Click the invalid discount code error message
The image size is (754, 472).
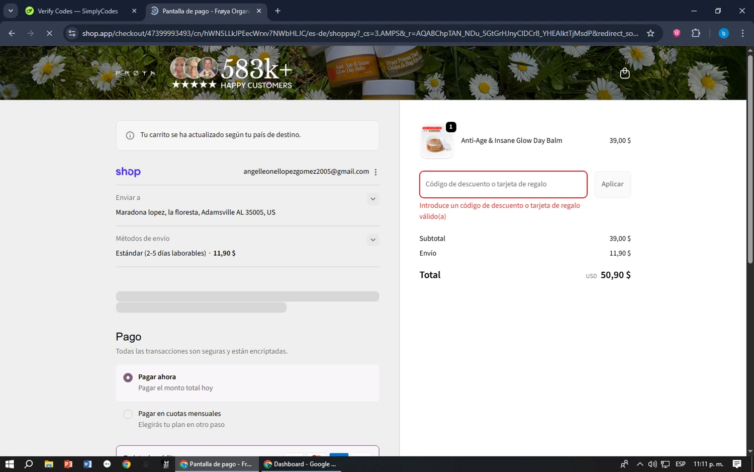[x=500, y=211]
